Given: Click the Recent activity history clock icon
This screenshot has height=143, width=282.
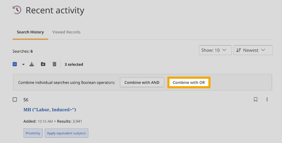Looking at the screenshot, I should [x=17, y=10].
